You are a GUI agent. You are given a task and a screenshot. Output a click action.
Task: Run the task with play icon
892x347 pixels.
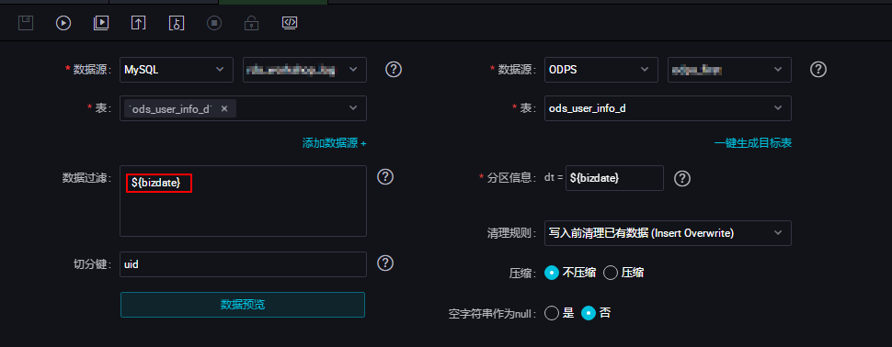(x=63, y=23)
